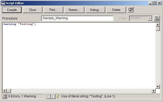Go to next message arrow
Screen dimensions: 163x102
point(53,97)
